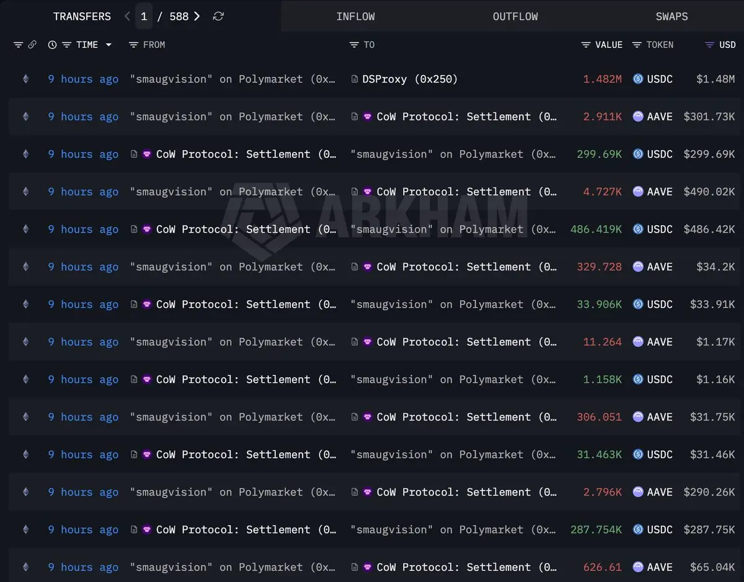This screenshot has width=744, height=582.
Task: Click the clock icon beside TIME
Action: (x=52, y=45)
